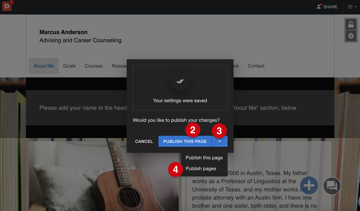Click the Digication D logo icon
This screenshot has width=360, height=211.
pos(7,6)
